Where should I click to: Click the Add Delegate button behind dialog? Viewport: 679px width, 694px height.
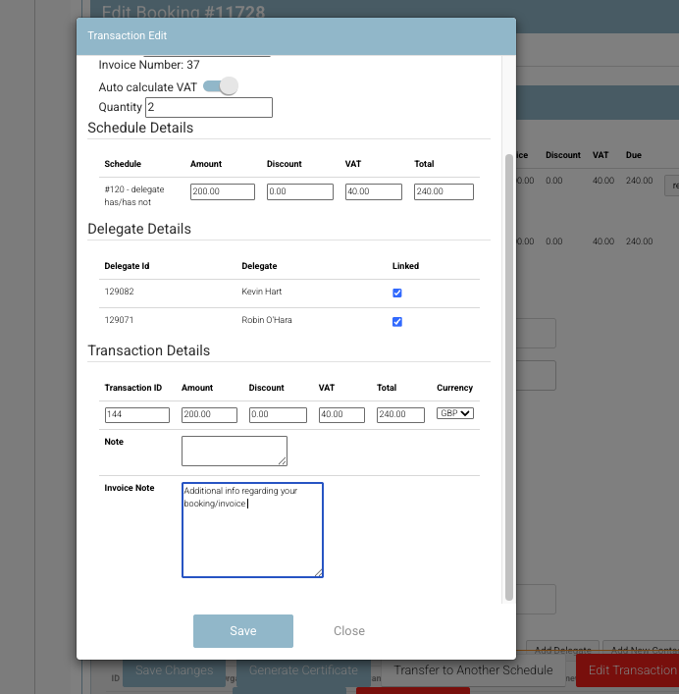(562, 650)
